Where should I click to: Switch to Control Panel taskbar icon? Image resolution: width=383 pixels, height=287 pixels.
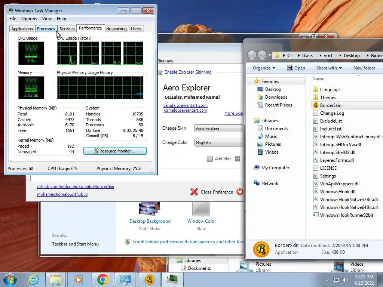(125, 280)
